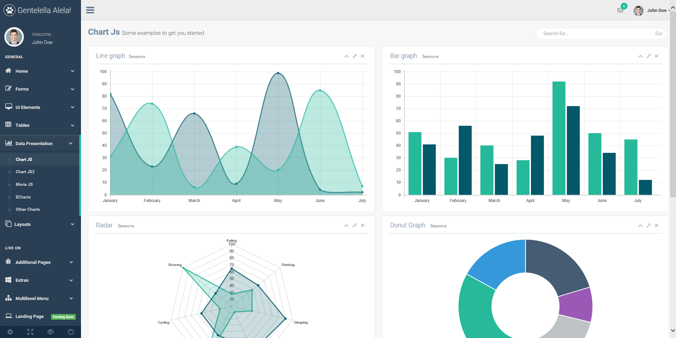Select Chart JS submenu item
The width and height of the screenshot is (676, 338).
coord(24,160)
